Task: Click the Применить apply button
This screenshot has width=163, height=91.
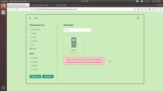Action: 35,77
